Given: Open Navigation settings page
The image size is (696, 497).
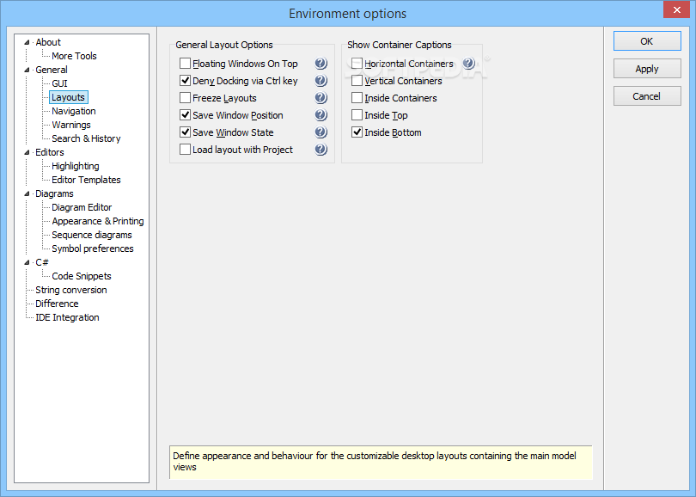Looking at the screenshot, I should coord(74,111).
